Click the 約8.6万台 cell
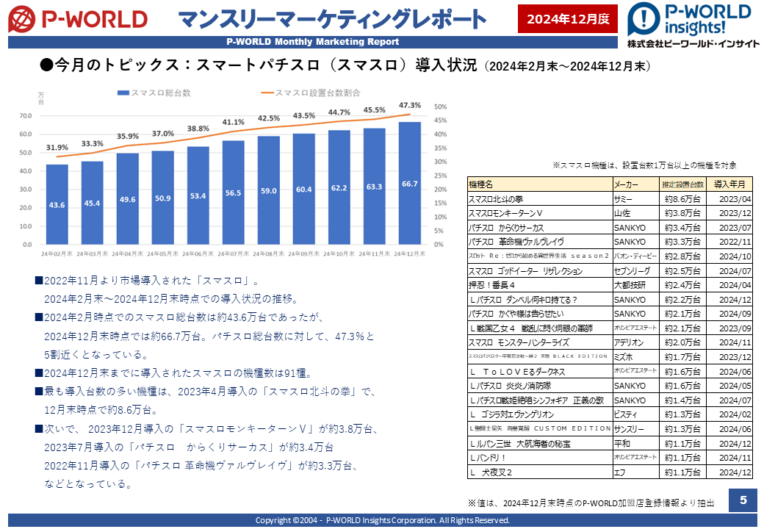Screen dimensions: 764x529 (x=682, y=198)
